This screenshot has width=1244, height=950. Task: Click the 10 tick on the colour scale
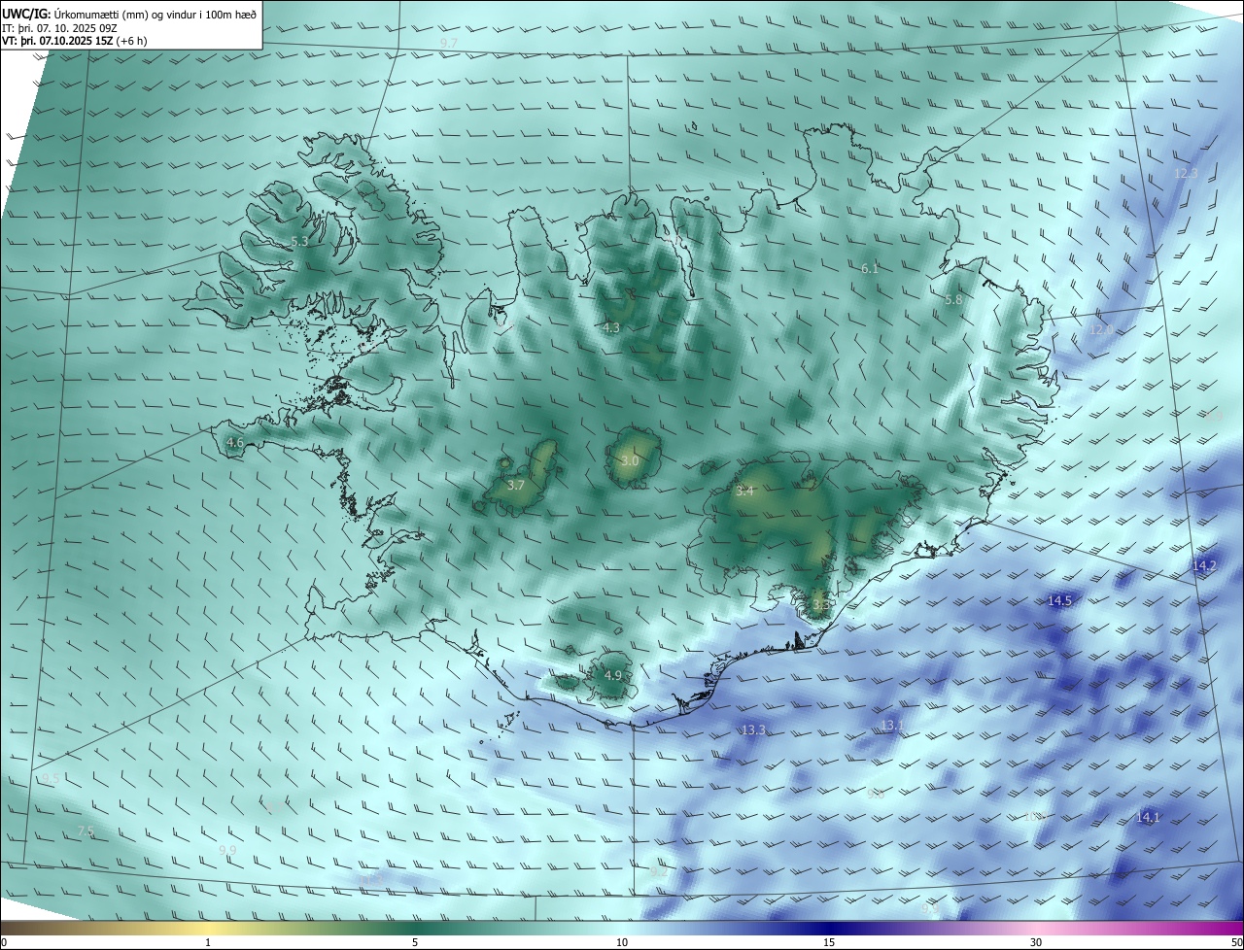(x=622, y=942)
